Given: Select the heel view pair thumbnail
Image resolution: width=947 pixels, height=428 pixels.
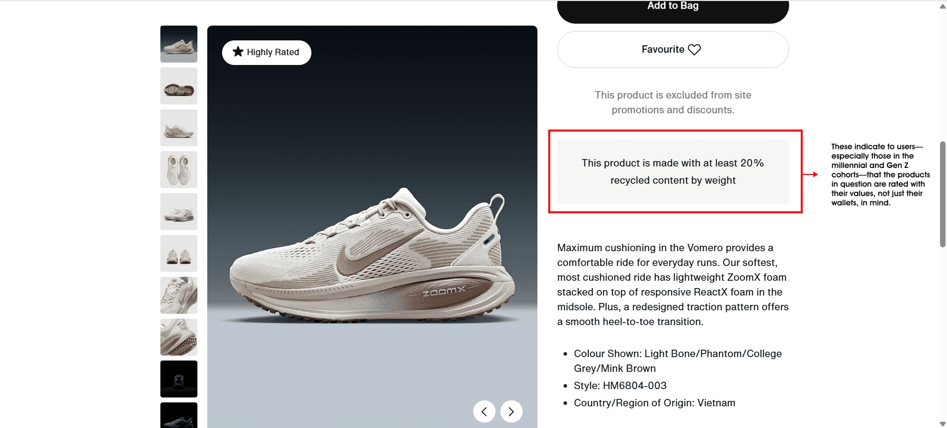Looking at the screenshot, I should click(179, 253).
